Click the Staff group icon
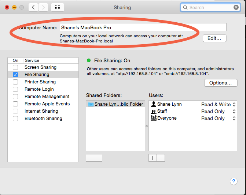The height and width of the screenshot is (195, 246). (x=154, y=112)
